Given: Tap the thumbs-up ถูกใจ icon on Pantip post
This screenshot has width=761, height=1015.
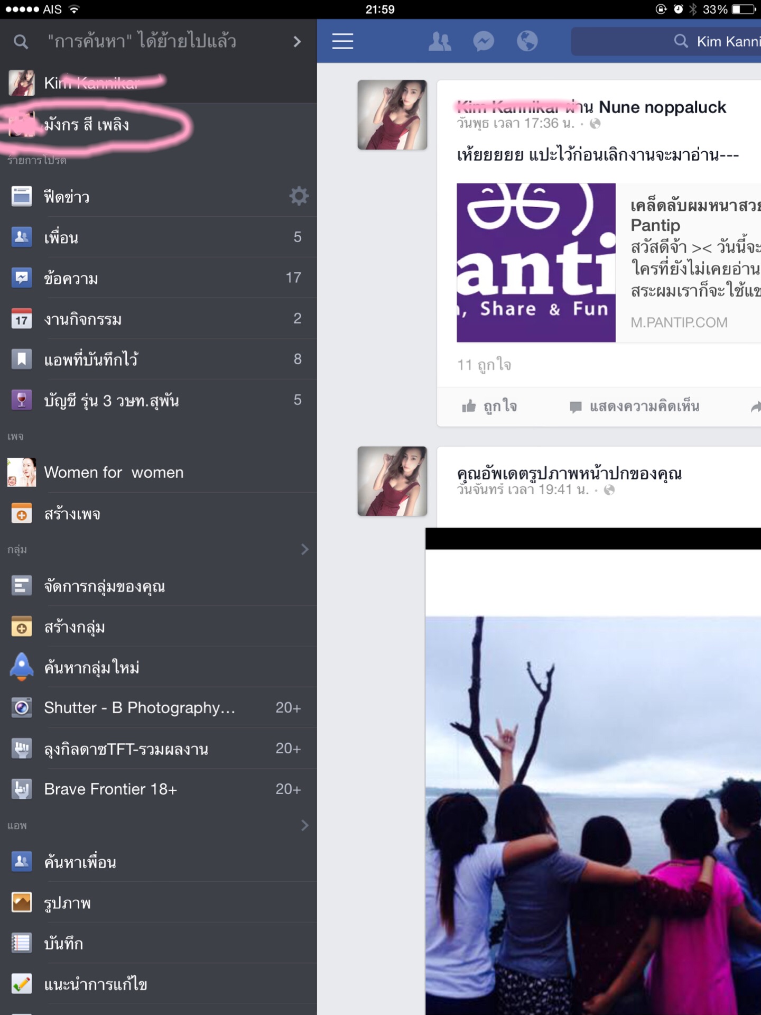Looking at the screenshot, I should [469, 406].
